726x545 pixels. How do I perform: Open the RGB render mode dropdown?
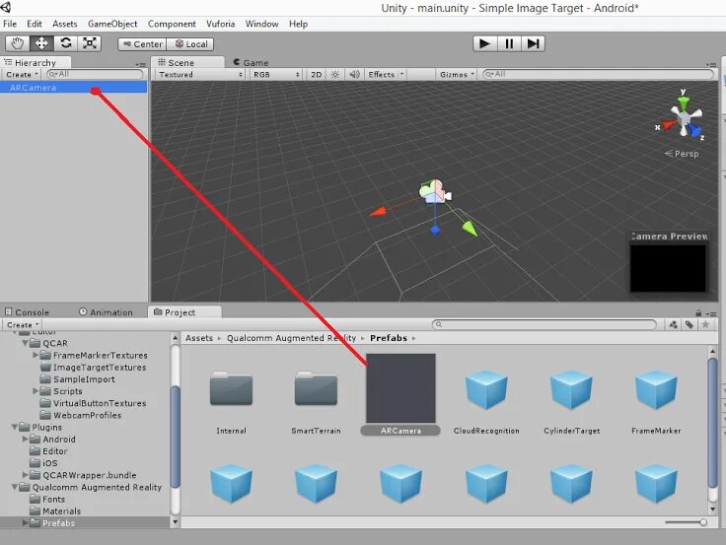[275, 75]
